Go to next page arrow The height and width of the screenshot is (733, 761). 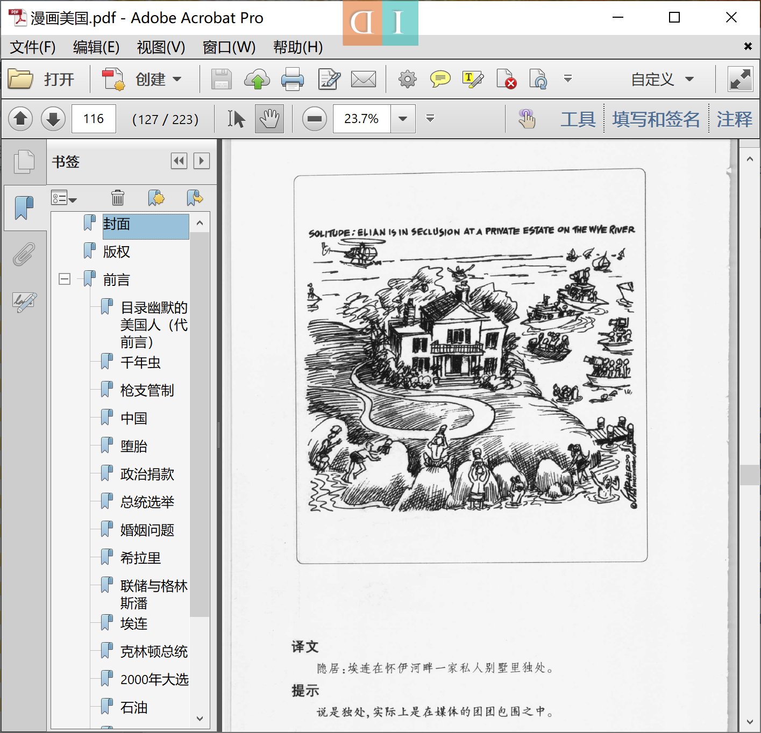53,119
